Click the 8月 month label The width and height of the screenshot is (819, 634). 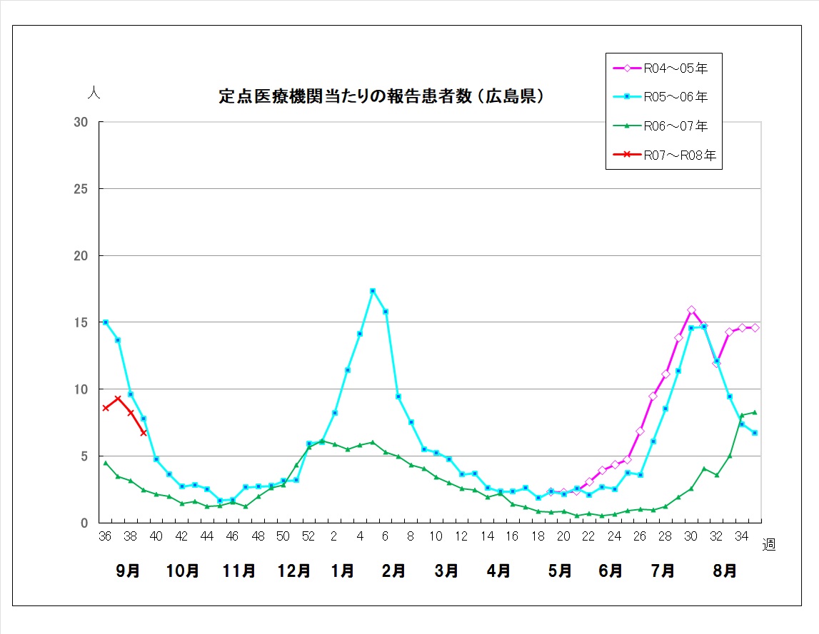click(x=725, y=571)
